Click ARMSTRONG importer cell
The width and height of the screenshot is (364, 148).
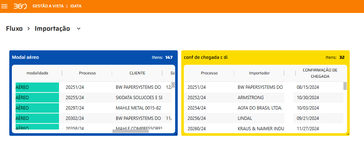click(x=251, y=98)
